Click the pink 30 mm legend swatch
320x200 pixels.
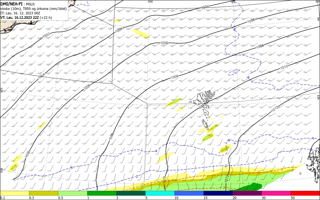[x=276, y=193]
